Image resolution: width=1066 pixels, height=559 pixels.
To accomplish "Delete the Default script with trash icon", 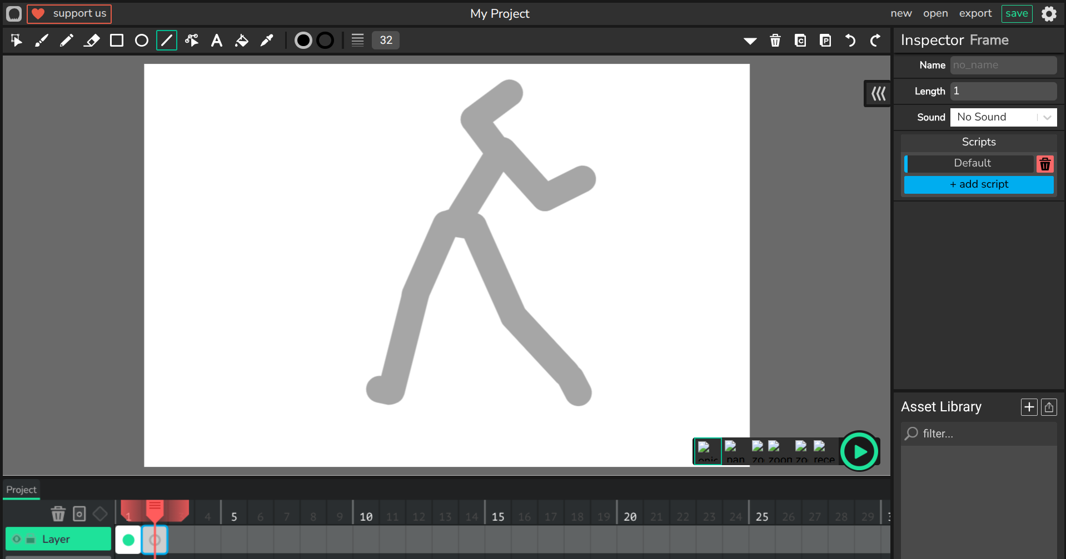I will click(x=1045, y=164).
